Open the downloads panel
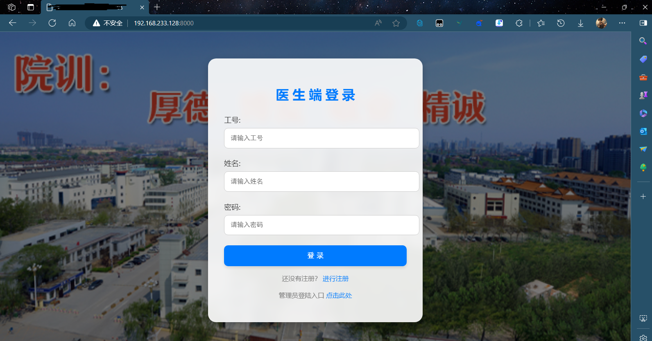Image resolution: width=652 pixels, height=341 pixels. coord(580,23)
